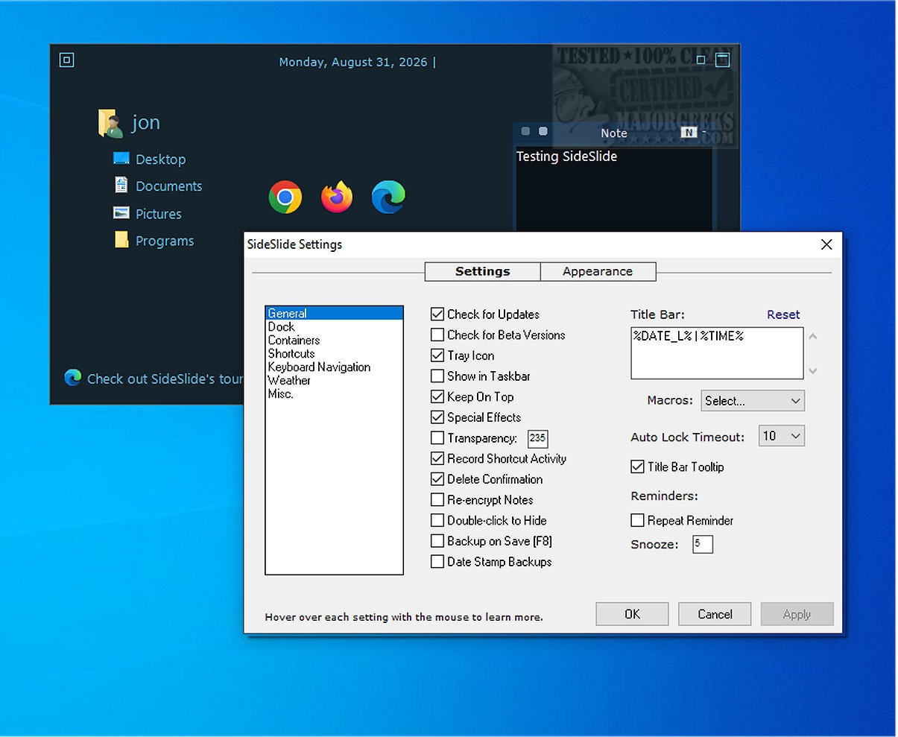The image size is (898, 737).
Task: Launch the Google Chrome shortcut icon
Action: [285, 197]
